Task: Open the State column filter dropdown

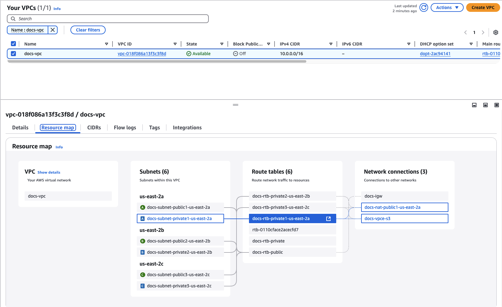Action: [222, 44]
